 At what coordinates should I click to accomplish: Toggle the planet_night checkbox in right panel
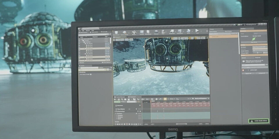(243, 70)
